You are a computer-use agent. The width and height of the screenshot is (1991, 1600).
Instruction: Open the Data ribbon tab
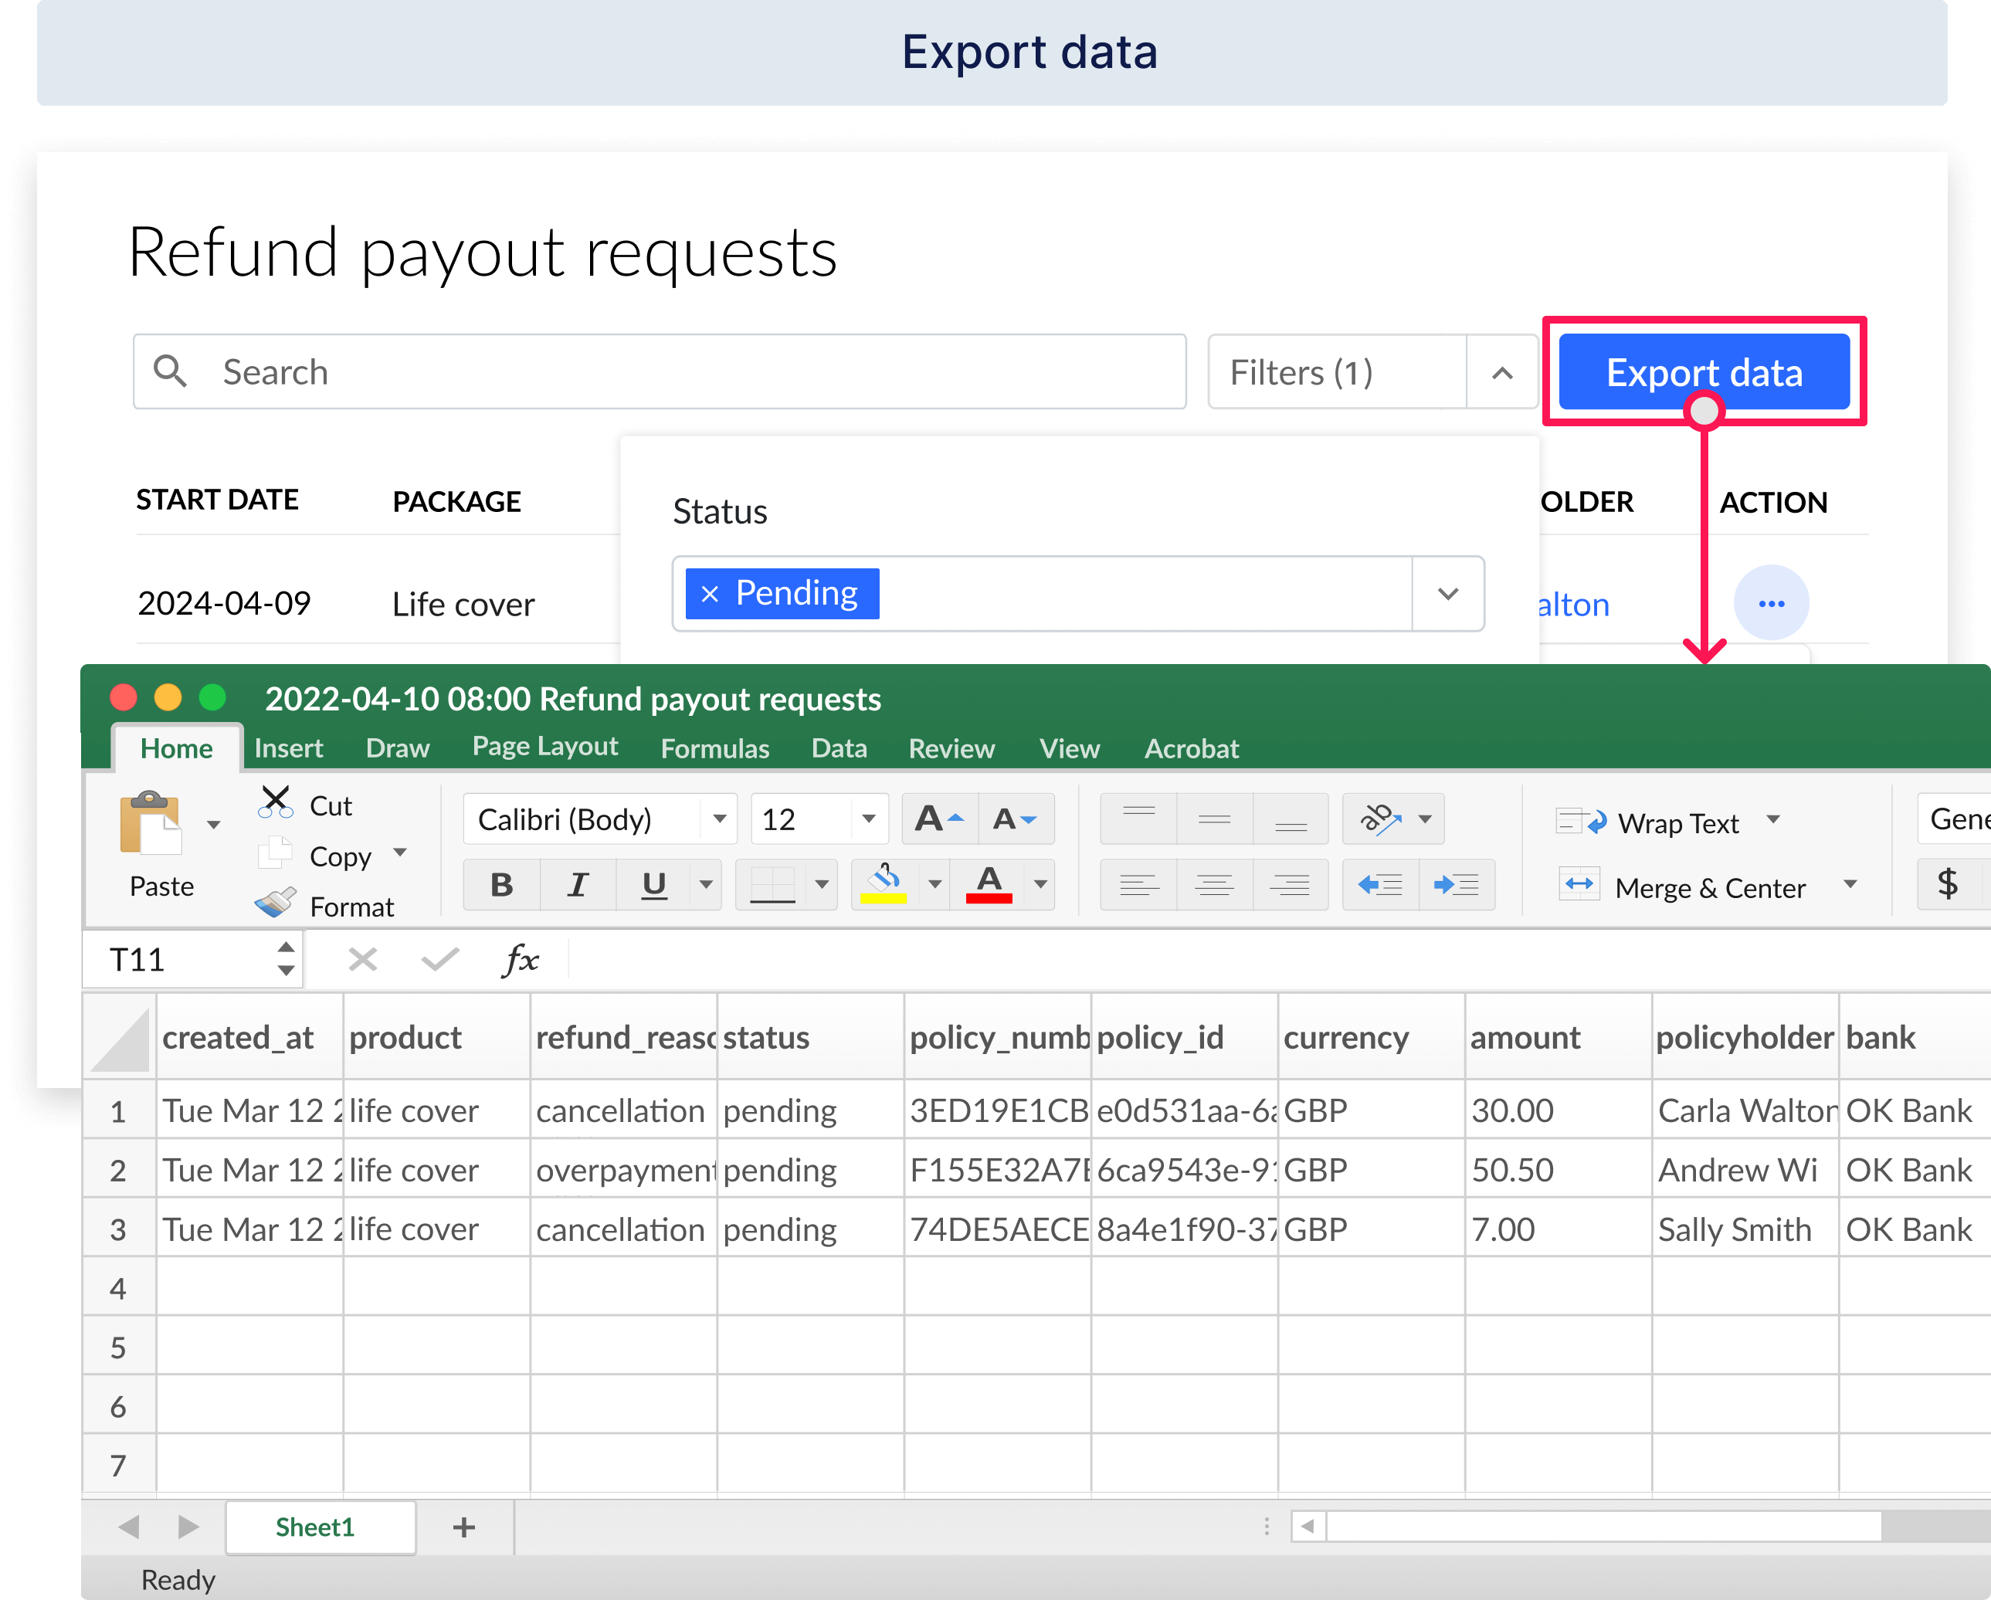tap(839, 747)
